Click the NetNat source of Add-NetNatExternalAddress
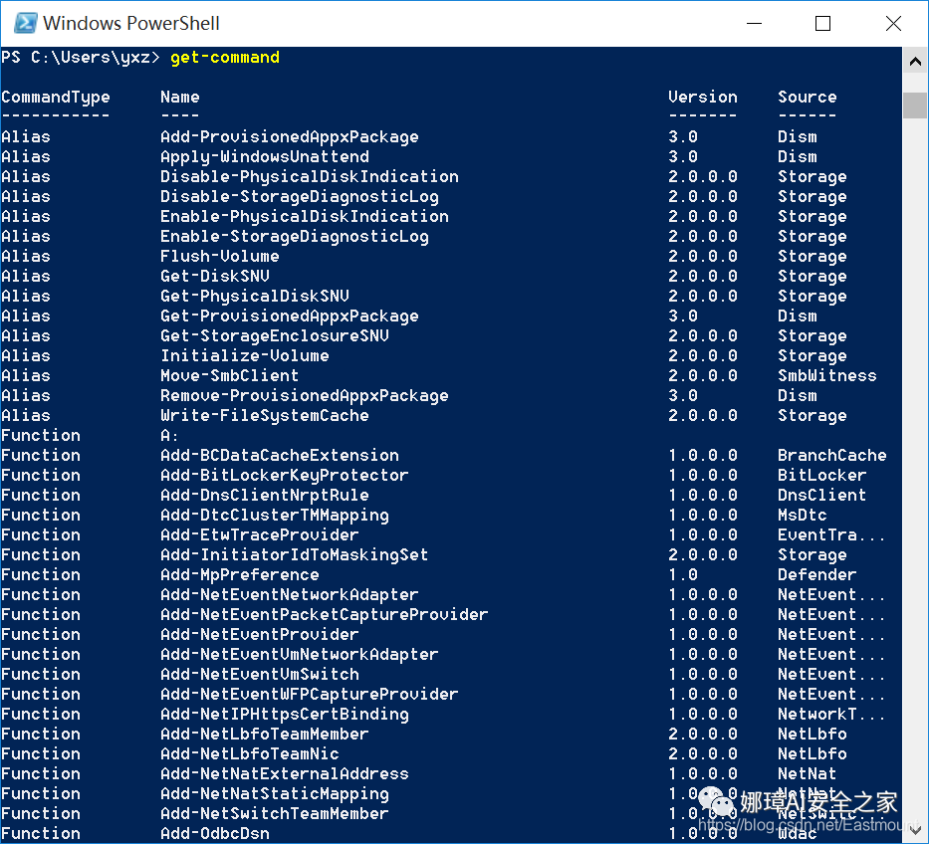Image resolution: width=929 pixels, height=844 pixels. pos(807,773)
